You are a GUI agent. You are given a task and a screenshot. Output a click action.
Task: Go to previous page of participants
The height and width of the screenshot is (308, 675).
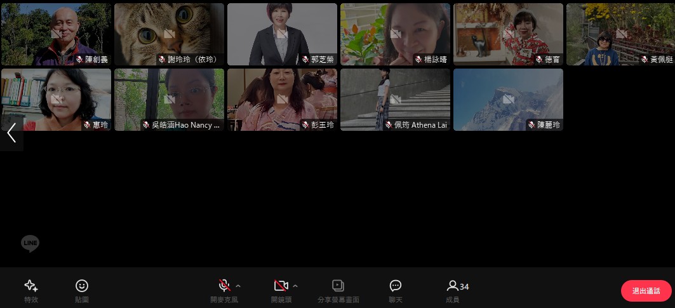pos(11,133)
